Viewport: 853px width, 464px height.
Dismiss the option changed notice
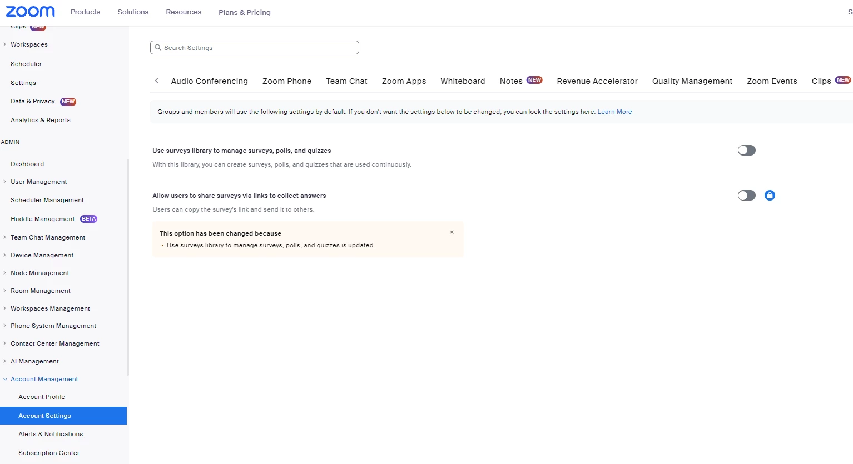pyautogui.click(x=452, y=232)
